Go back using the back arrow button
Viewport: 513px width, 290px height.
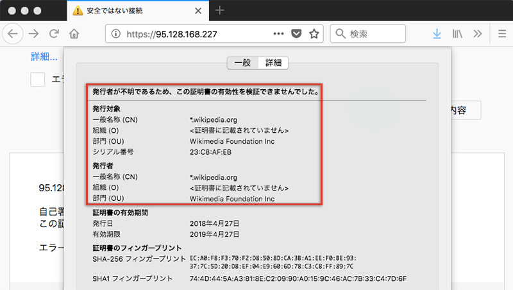pyautogui.click(x=13, y=33)
